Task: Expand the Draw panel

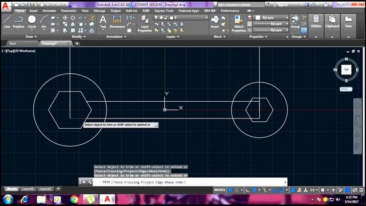Action: point(31,37)
